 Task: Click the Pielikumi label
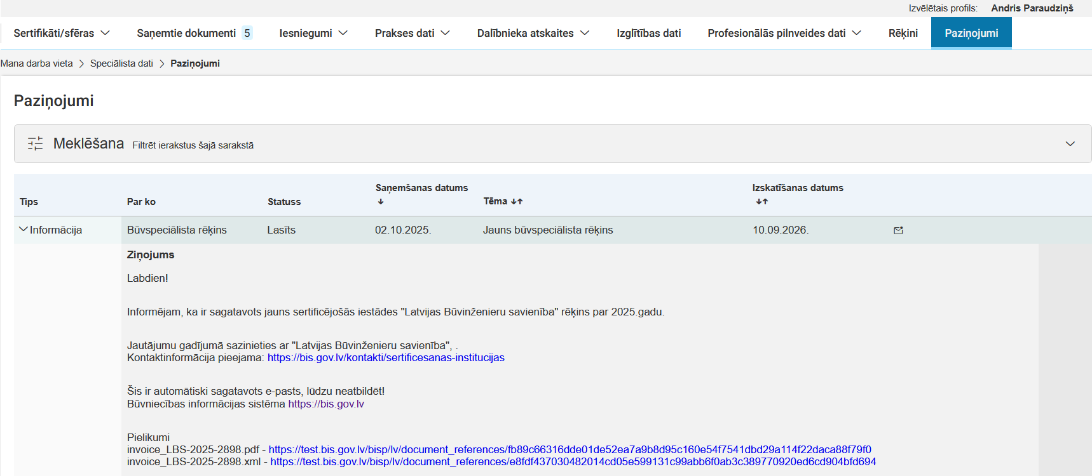coord(148,438)
